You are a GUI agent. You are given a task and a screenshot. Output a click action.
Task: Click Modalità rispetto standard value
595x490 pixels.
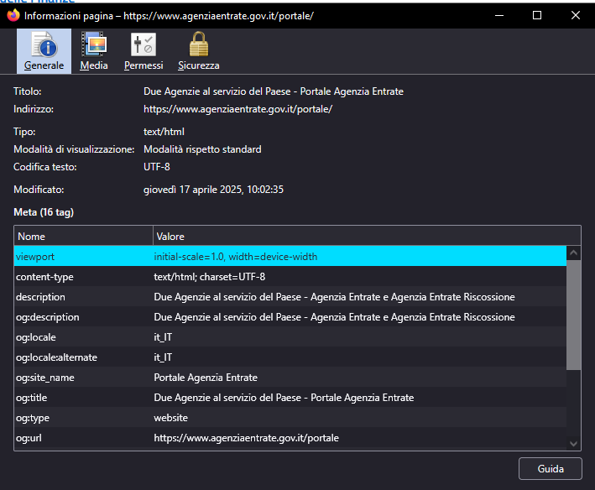pos(202,149)
